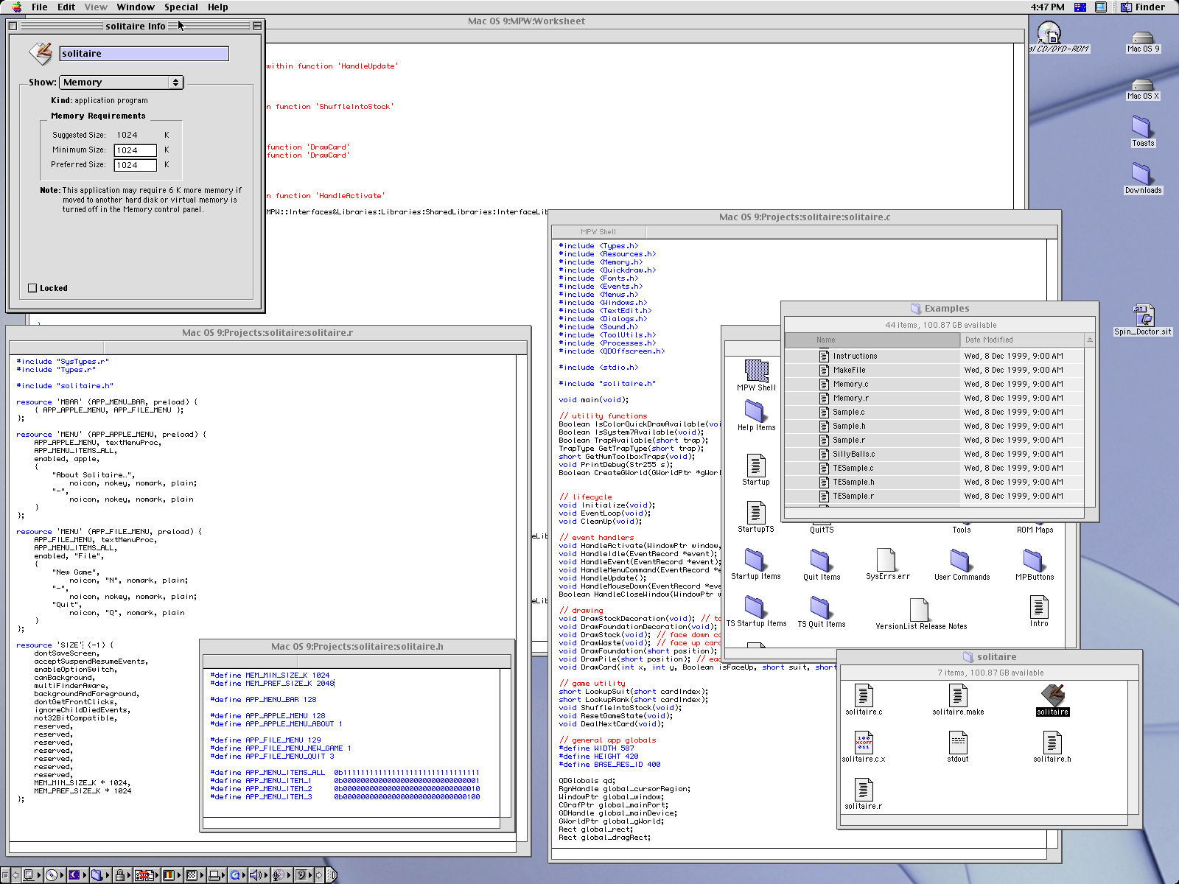Click the solitaire name field in Info window
Image resolution: width=1179 pixels, height=884 pixels.
point(144,54)
